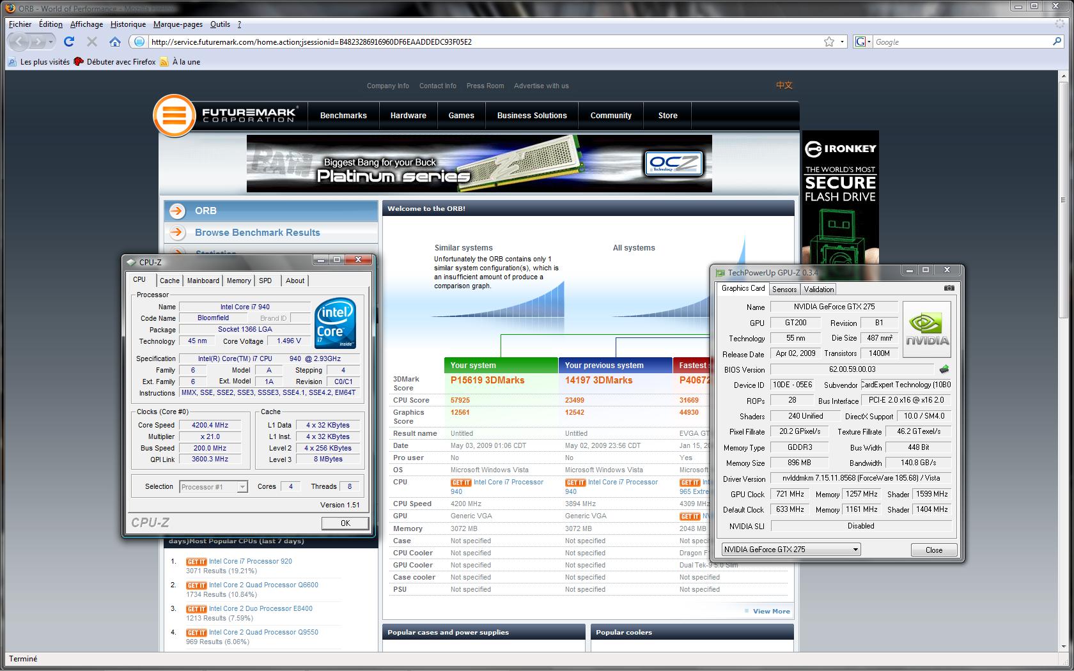Open the Community navigation item
This screenshot has height=671, width=1074.
[611, 116]
